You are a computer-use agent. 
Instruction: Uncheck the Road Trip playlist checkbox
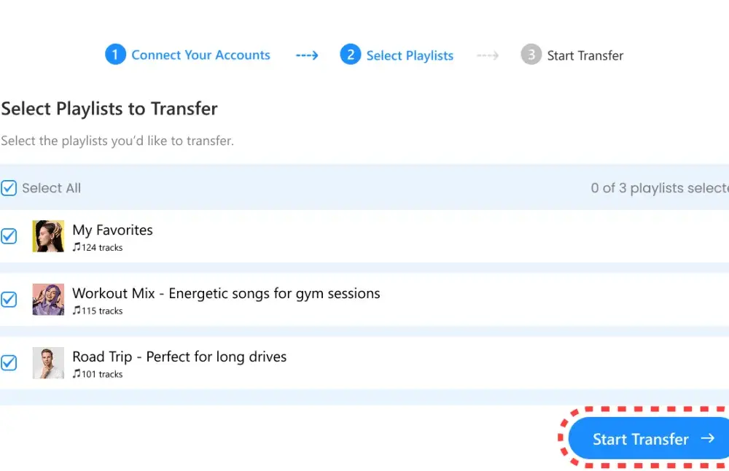click(x=9, y=362)
